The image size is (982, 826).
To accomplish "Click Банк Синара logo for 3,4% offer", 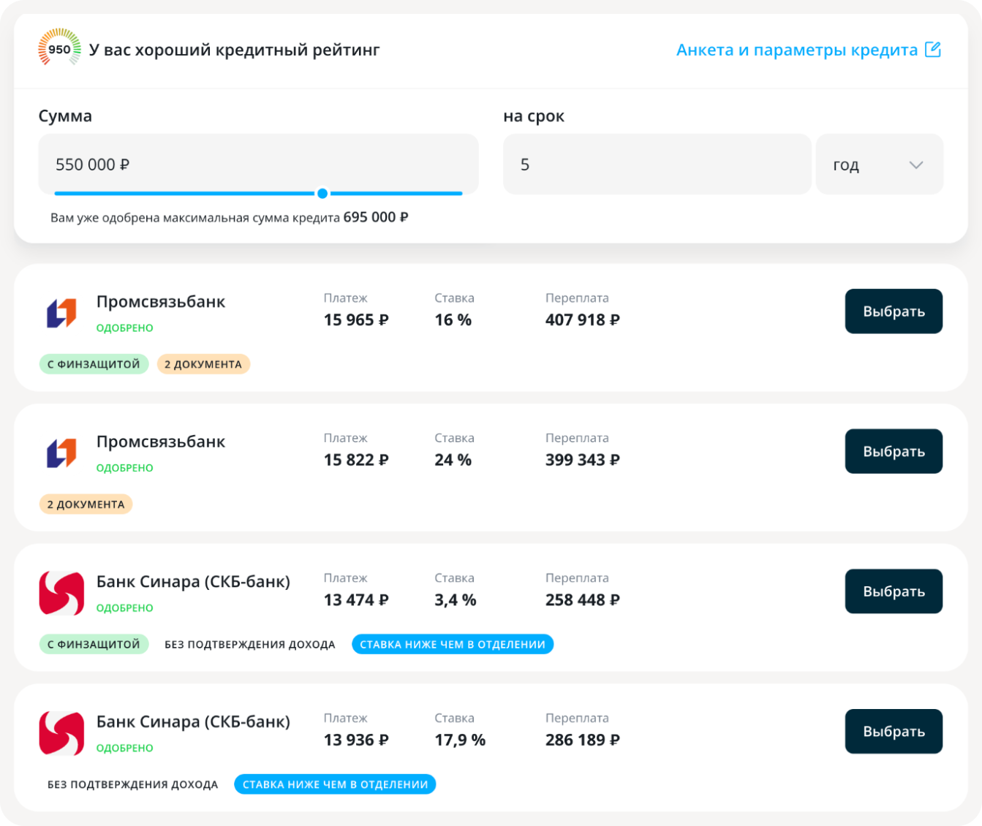I will pos(61,593).
